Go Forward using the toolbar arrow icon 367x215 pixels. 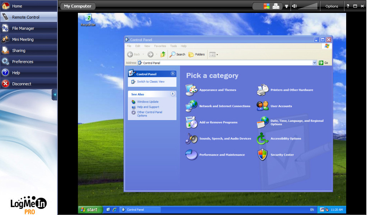pyautogui.click(x=150, y=54)
